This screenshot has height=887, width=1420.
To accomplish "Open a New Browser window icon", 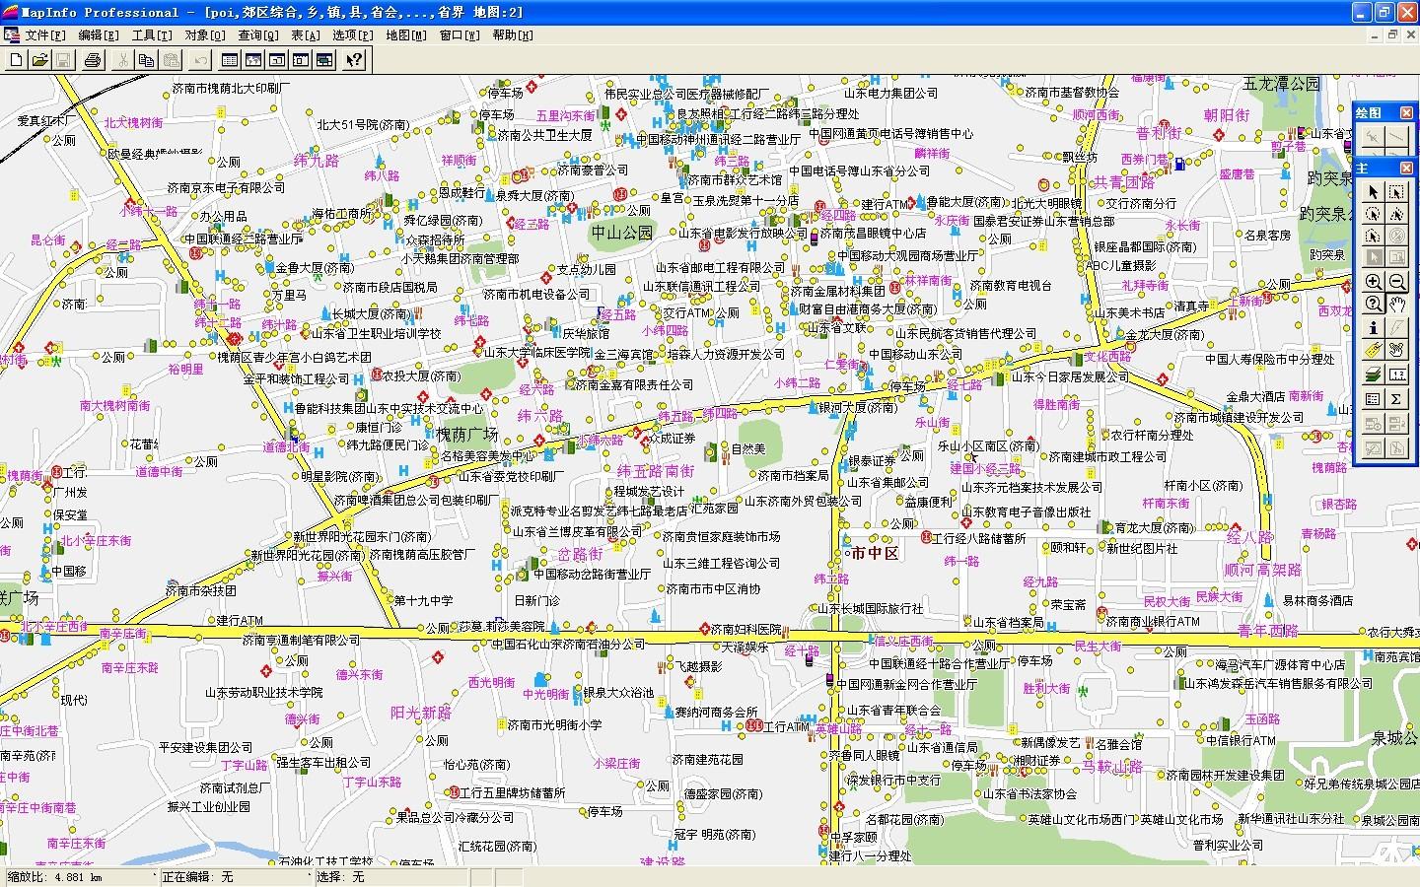I will tap(230, 60).
